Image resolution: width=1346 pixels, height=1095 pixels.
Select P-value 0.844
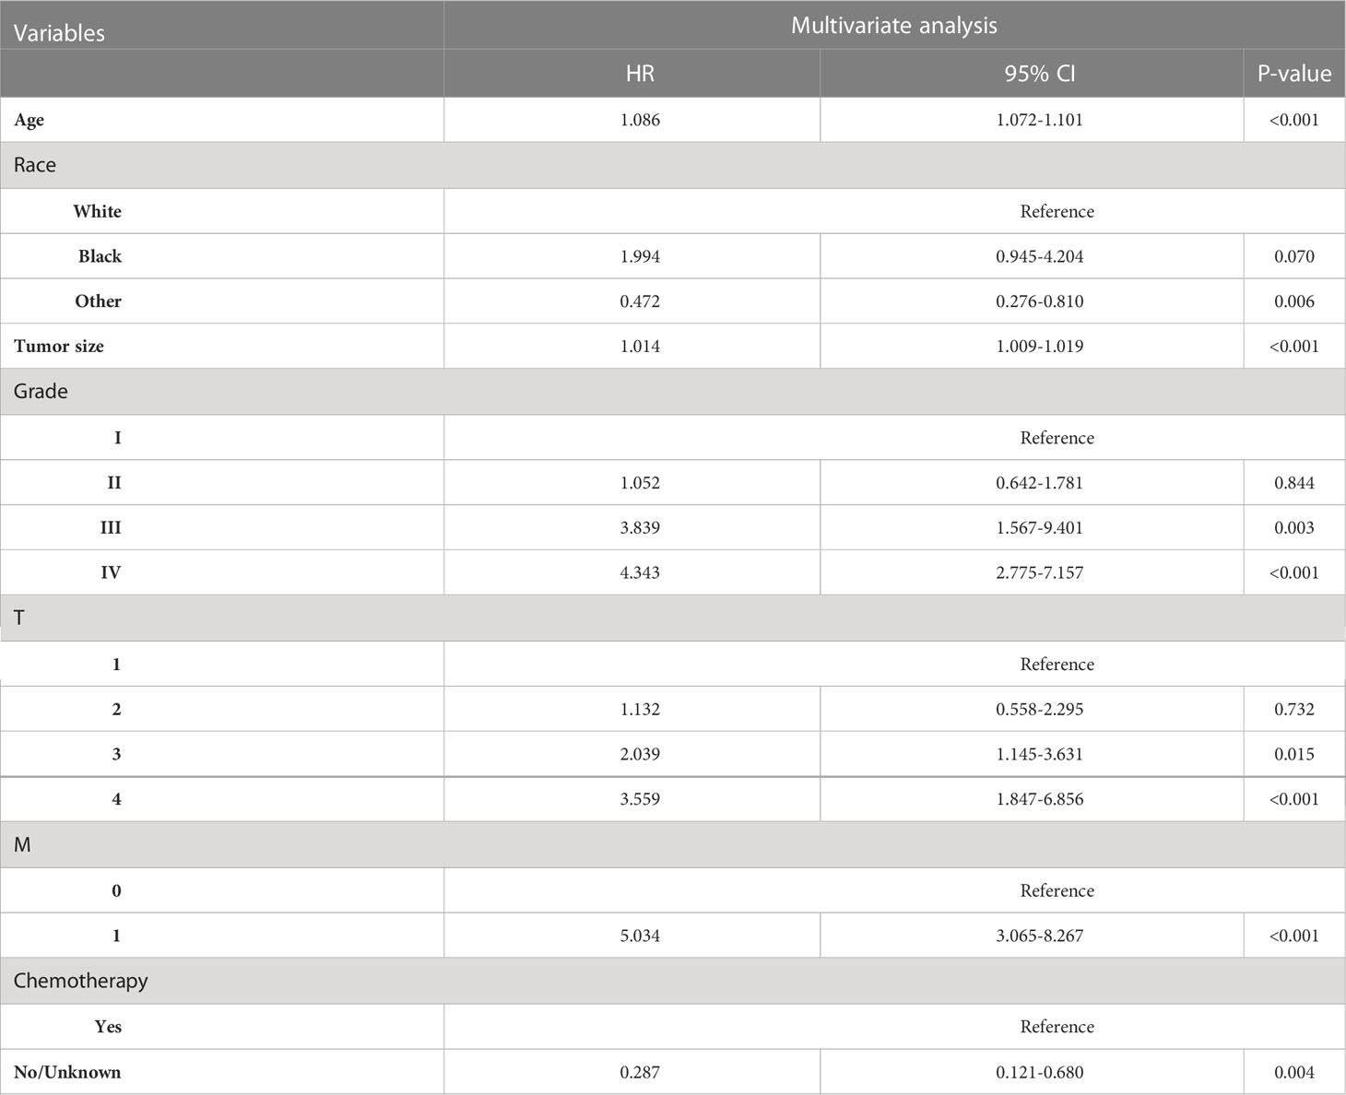point(1293,483)
